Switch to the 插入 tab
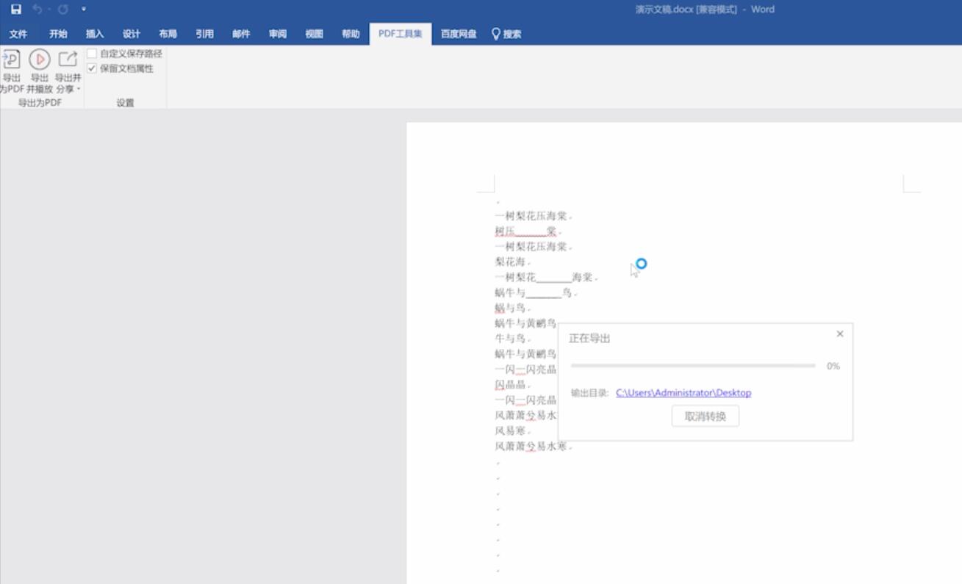Image resolution: width=962 pixels, height=584 pixels. click(x=95, y=34)
